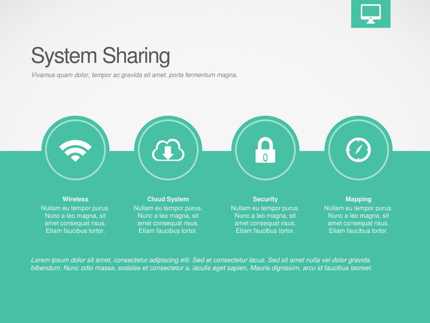This screenshot has height=323, width=430.
Task: Click the Security heading
Action: click(265, 199)
